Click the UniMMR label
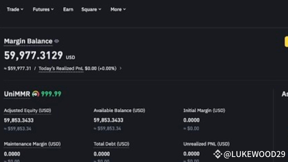288x162 pixels. click(x=17, y=94)
